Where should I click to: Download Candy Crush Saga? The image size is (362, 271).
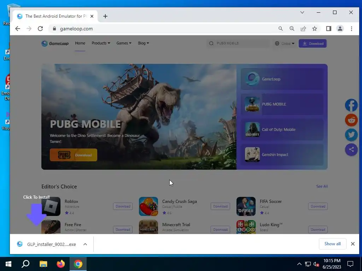pos(220,206)
